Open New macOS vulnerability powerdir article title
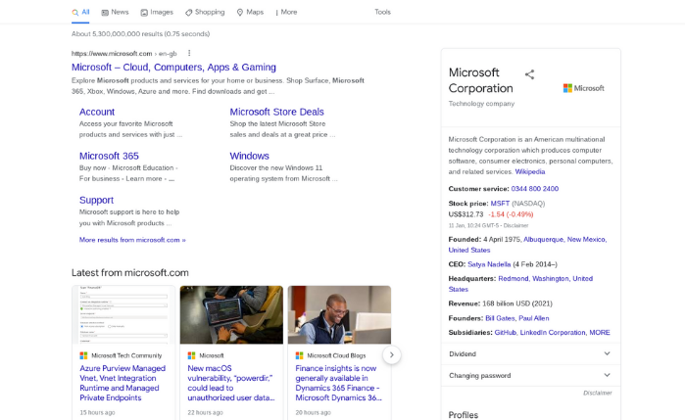This screenshot has height=420, width=686. coord(231,384)
